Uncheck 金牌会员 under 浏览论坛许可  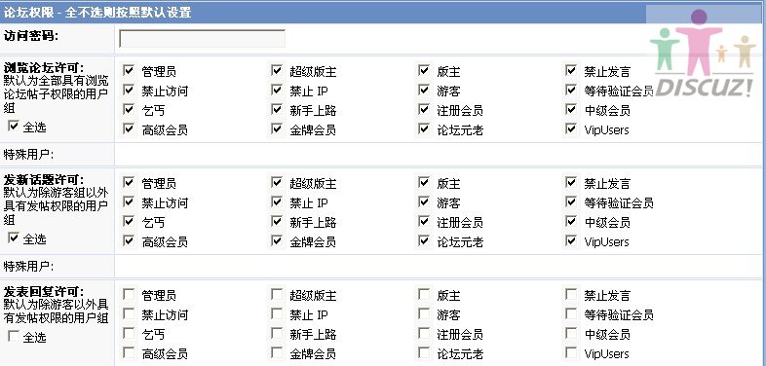click(x=277, y=129)
